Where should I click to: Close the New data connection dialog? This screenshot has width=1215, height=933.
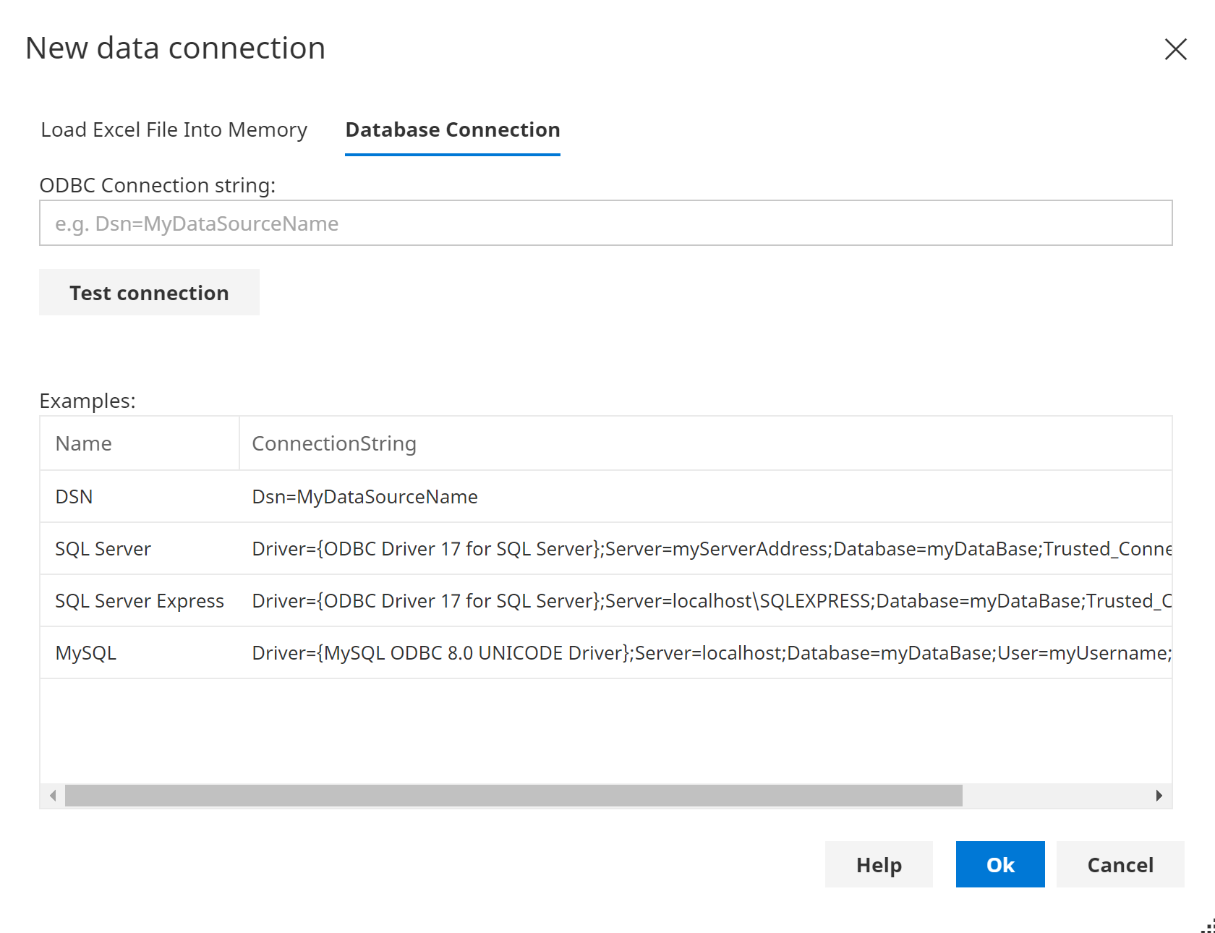point(1175,49)
